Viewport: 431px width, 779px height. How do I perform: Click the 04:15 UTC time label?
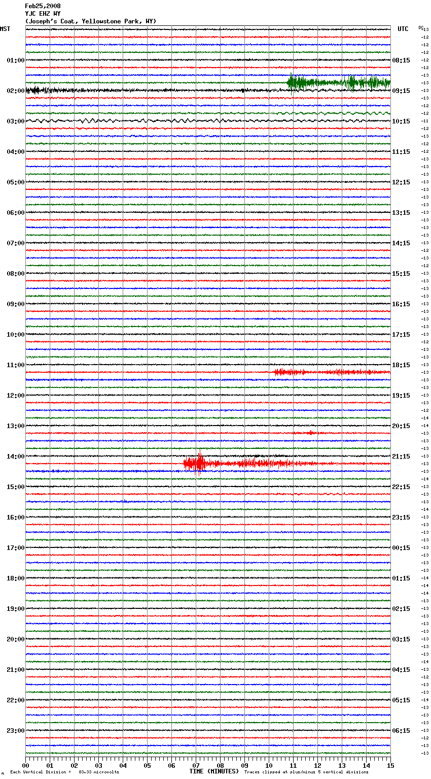pos(401,670)
